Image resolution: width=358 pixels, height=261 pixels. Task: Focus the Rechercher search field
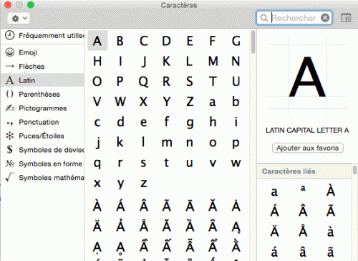[x=294, y=18]
